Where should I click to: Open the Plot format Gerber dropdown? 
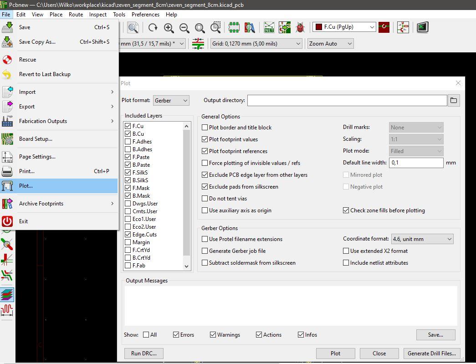[171, 100]
